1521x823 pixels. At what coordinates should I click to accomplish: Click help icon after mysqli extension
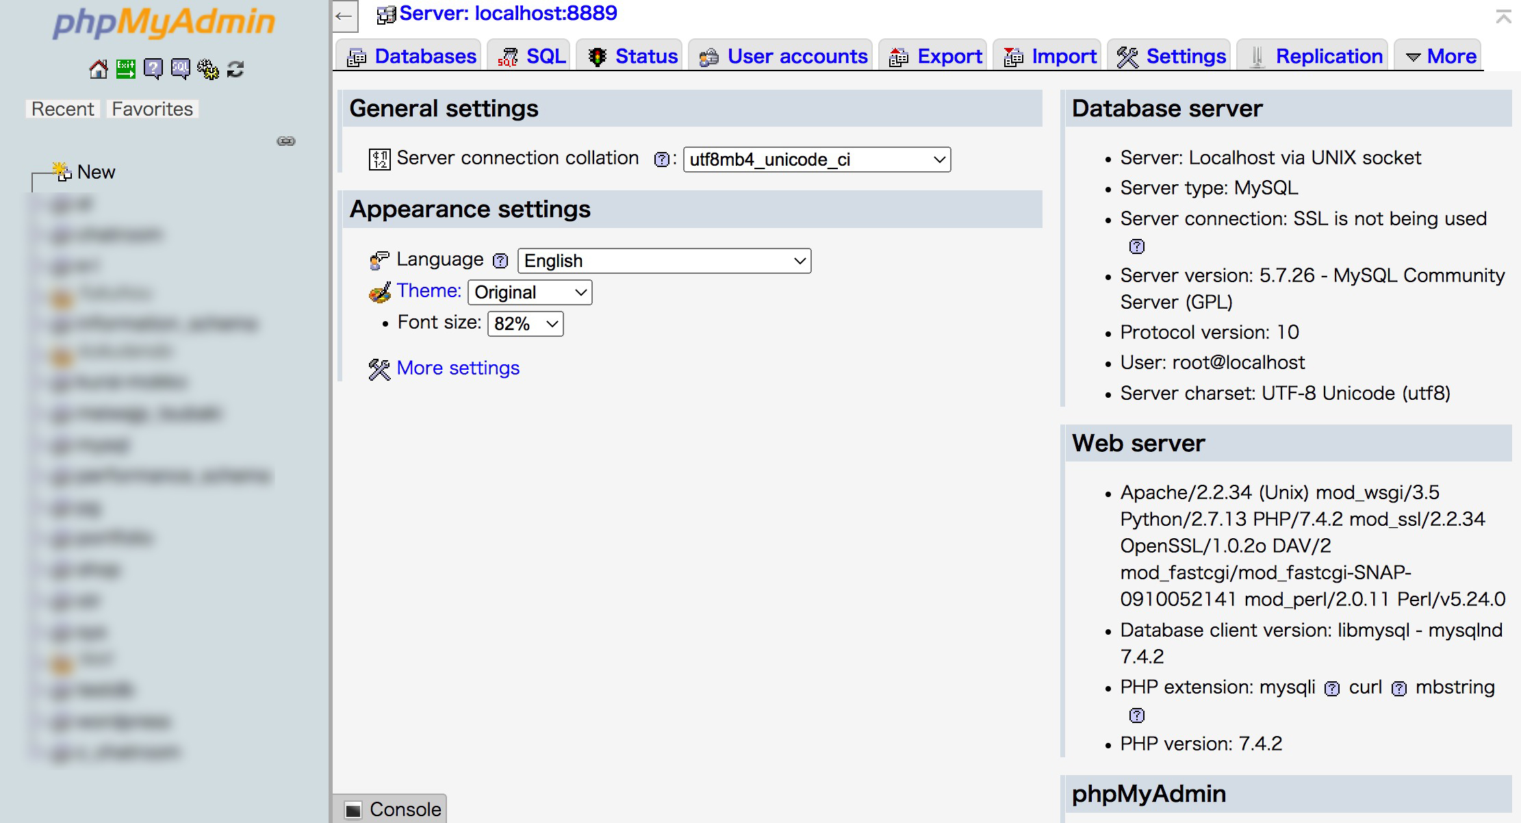coord(1332,689)
